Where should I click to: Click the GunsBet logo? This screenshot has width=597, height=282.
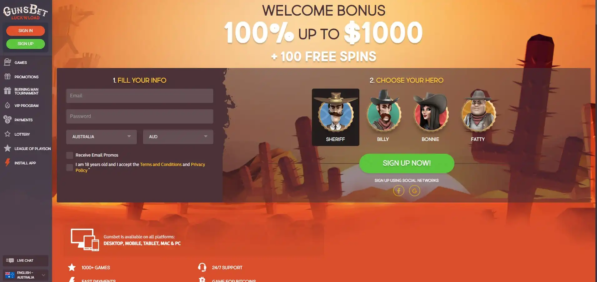click(26, 12)
